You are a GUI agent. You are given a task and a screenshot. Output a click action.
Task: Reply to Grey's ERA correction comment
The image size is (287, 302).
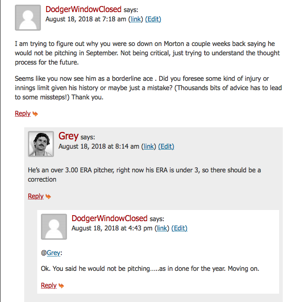tap(36, 196)
